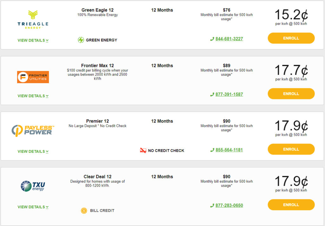This screenshot has width=325, height=226.
Task: Call Frontier Utilities at 877-391-1587
Action: coord(229,94)
